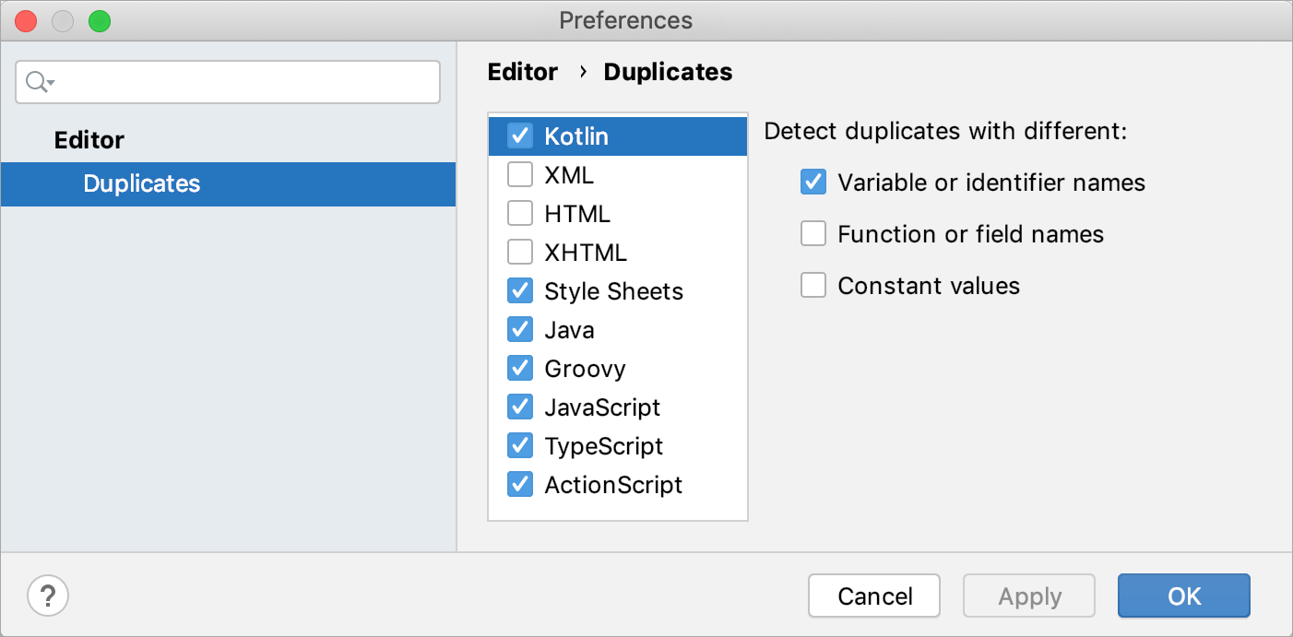This screenshot has width=1293, height=637.
Task: Tick the XHTML language checkbox
Action: (x=520, y=253)
